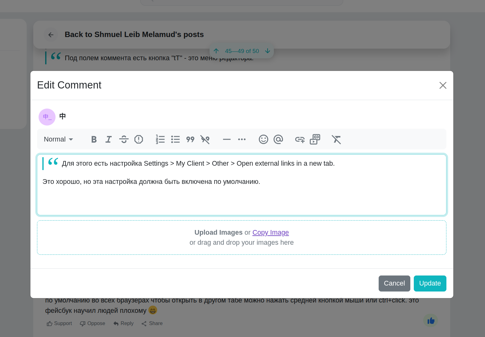The height and width of the screenshot is (337, 485).
Task: Click inside the comment text editor
Action: pos(242,198)
